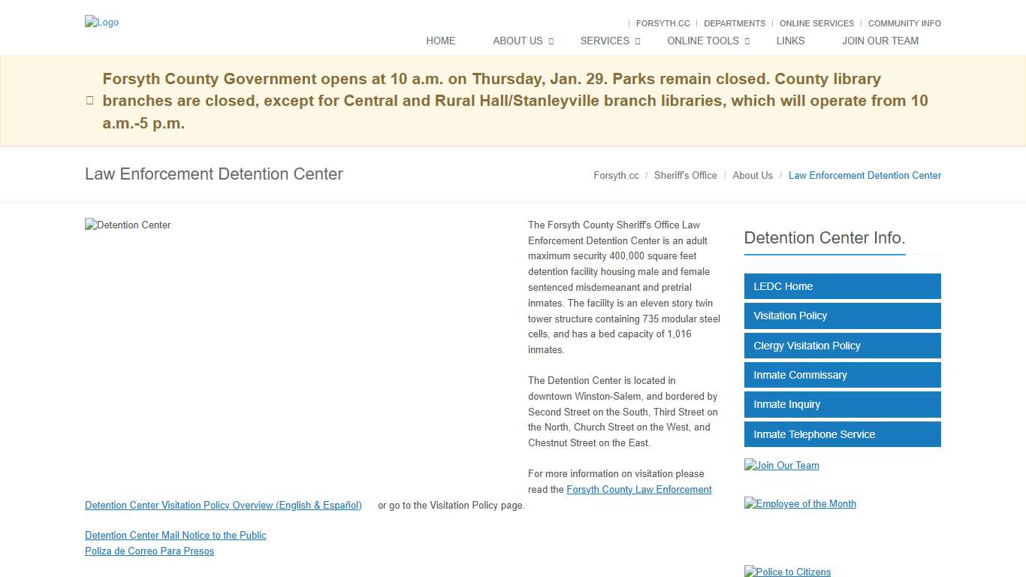Screen dimensions: 1026x577
Task: Click the Detention Center image placeholder
Action: click(128, 225)
